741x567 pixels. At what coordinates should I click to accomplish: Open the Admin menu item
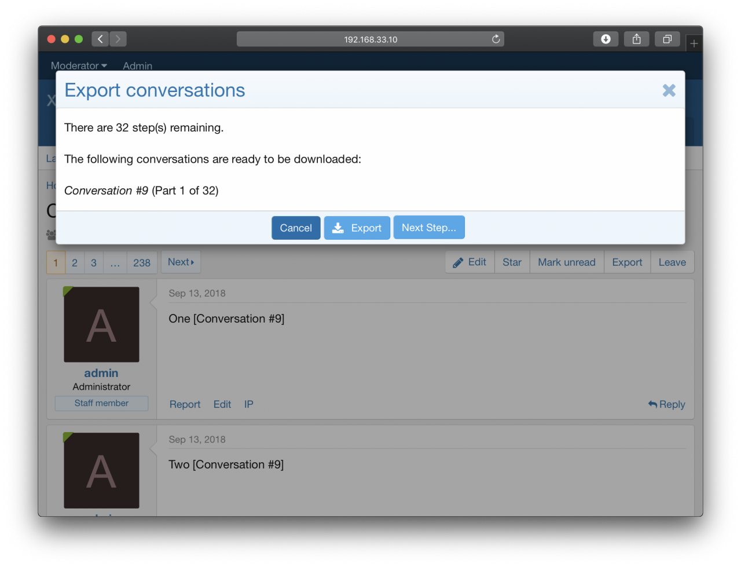coord(137,66)
